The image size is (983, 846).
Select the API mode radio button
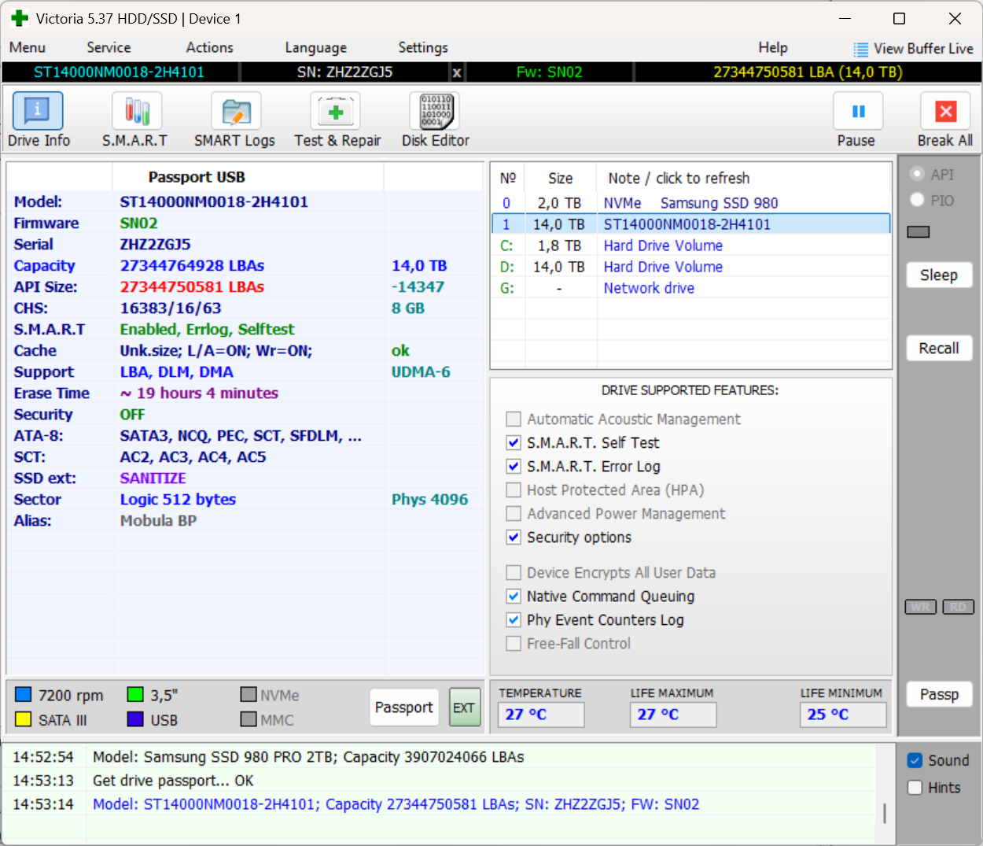[x=917, y=174]
